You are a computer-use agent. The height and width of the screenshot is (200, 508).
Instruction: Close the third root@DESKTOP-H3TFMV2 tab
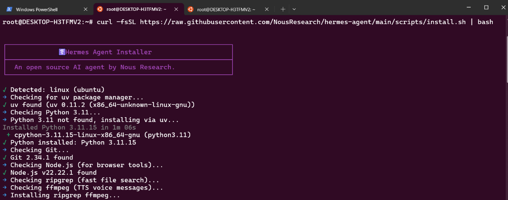point(267,9)
